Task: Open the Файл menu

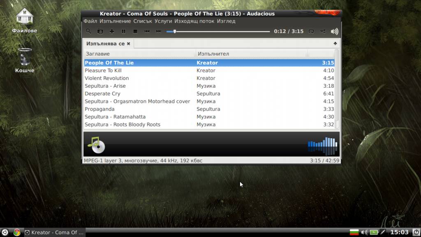Action: [x=90, y=21]
